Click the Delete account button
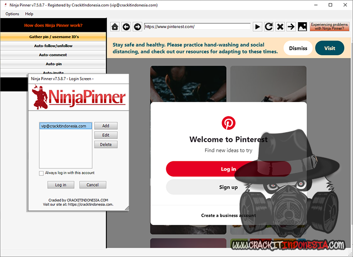Screen dimensions: 353x257 (x=106, y=144)
